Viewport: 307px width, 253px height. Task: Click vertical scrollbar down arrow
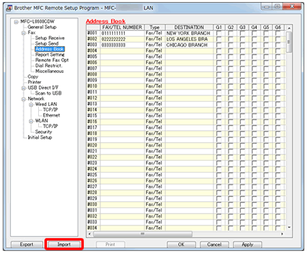289,227
